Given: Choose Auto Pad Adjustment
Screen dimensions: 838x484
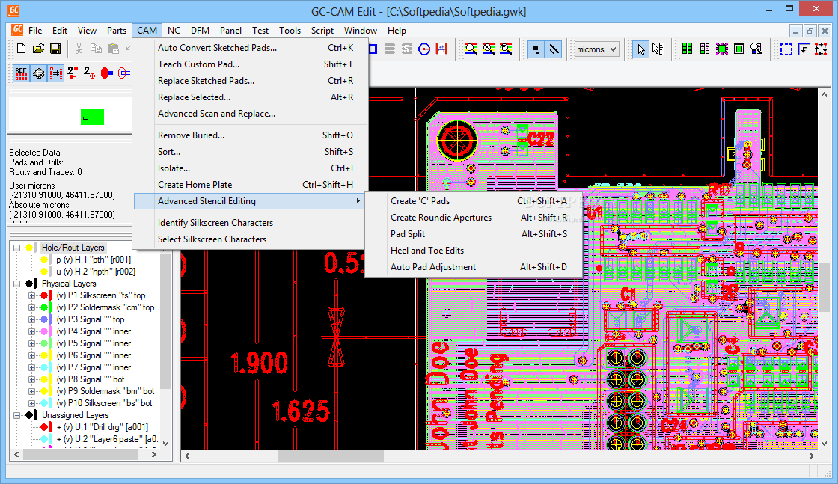Looking at the screenshot, I should coord(474,267).
